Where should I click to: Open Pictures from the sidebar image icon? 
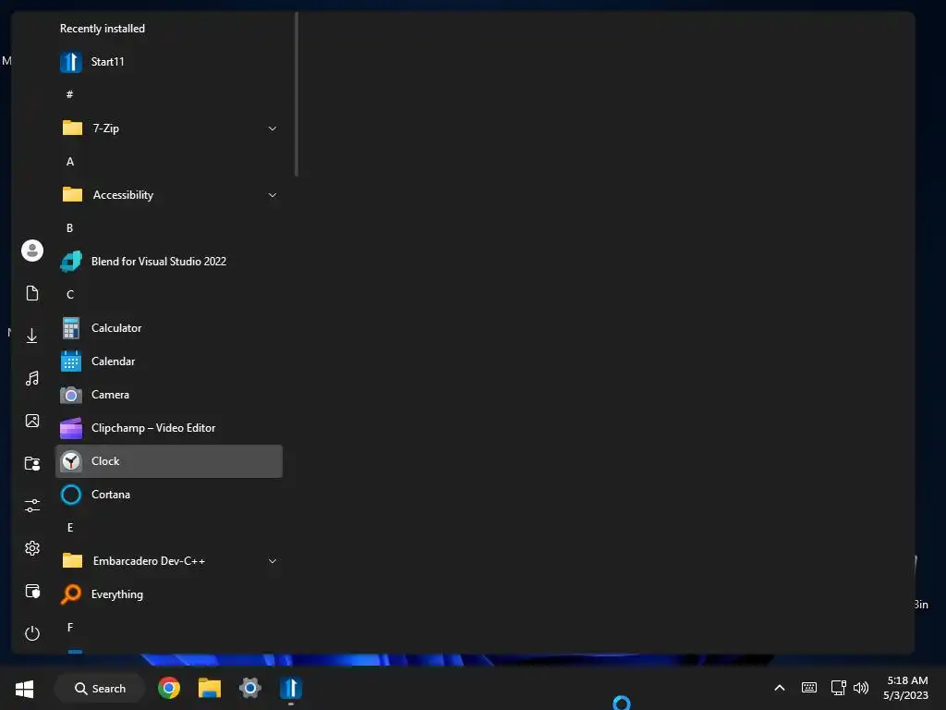tap(32, 421)
